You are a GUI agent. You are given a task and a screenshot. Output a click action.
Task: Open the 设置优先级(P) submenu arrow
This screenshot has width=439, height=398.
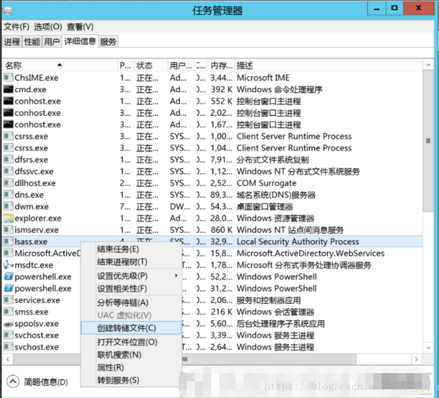(x=176, y=276)
